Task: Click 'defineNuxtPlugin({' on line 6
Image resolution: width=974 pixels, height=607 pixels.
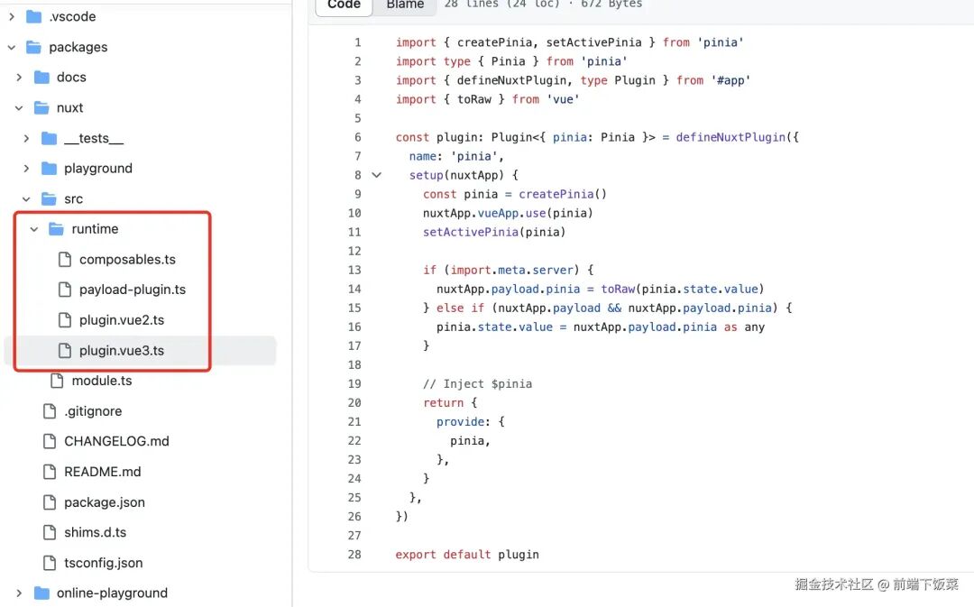Action: point(738,137)
